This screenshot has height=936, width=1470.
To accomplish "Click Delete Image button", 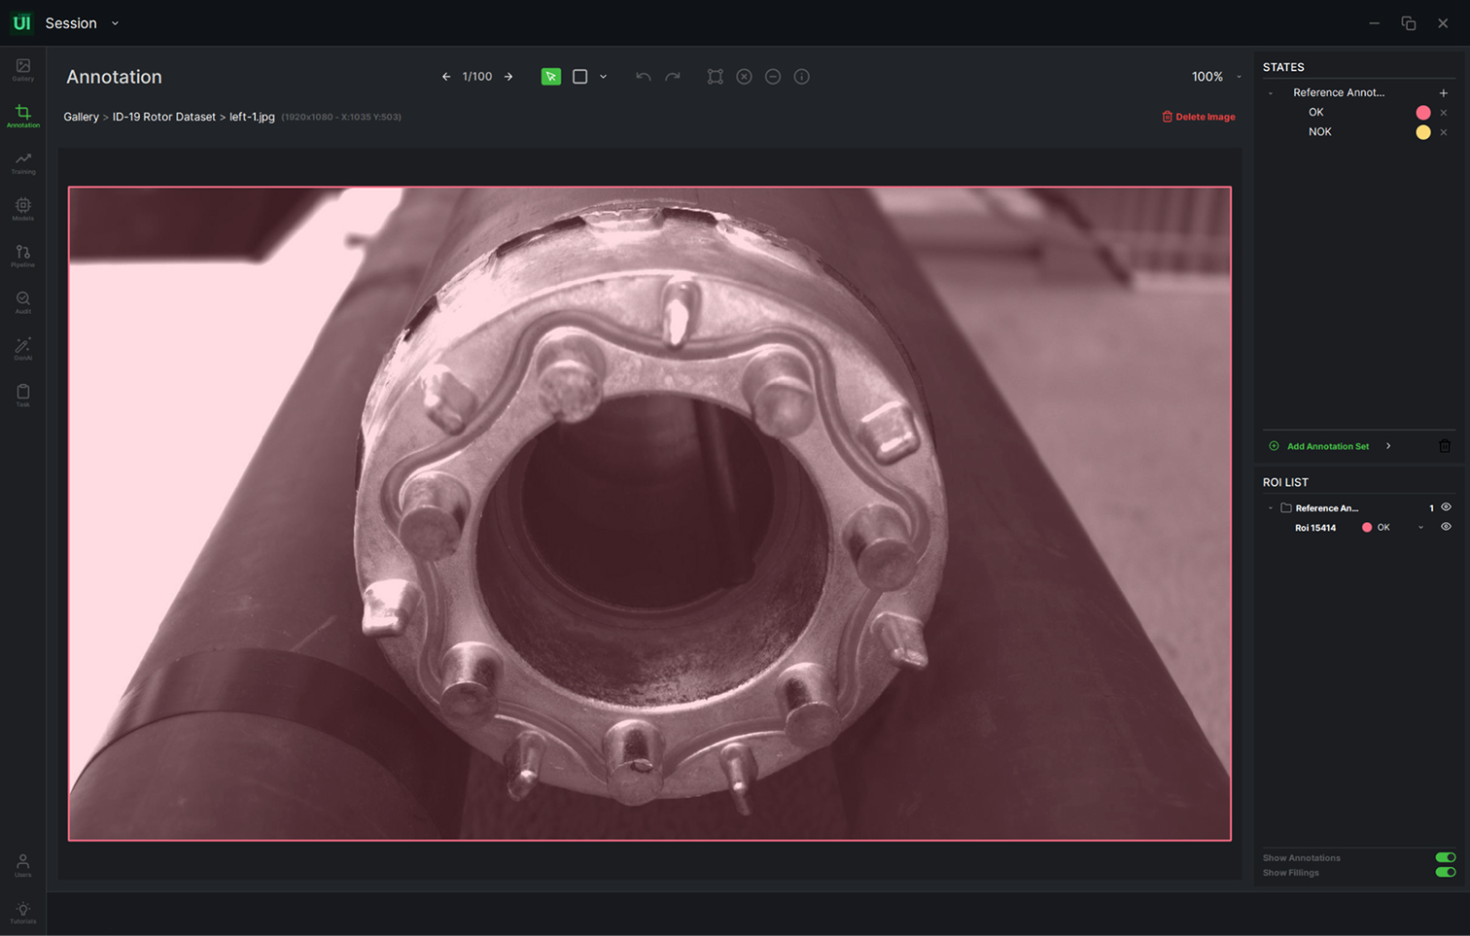I will click(x=1199, y=117).
